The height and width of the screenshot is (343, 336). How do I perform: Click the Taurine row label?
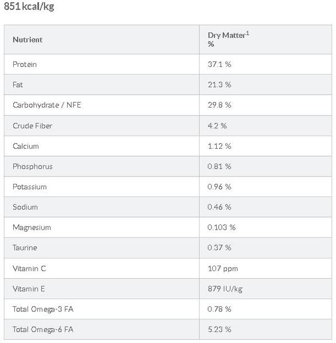[25, 247]
